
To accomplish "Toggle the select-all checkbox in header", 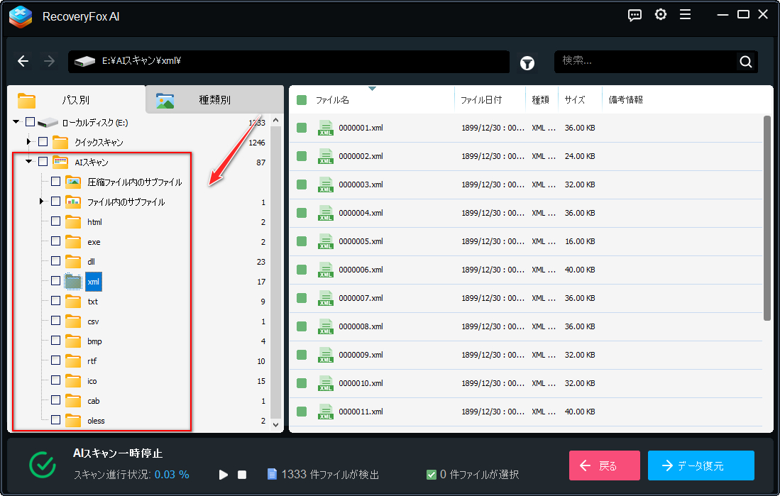I will coord(302,100).
